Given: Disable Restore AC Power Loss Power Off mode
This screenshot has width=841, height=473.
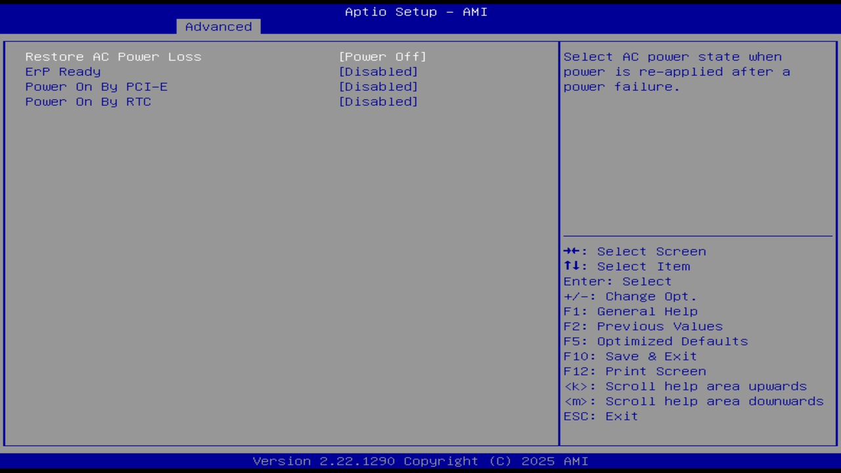Looking at the screenshot, I should point(383,56).
